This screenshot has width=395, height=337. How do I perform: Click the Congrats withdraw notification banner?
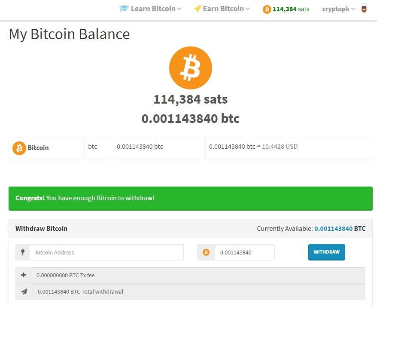[x=191, y=198]
